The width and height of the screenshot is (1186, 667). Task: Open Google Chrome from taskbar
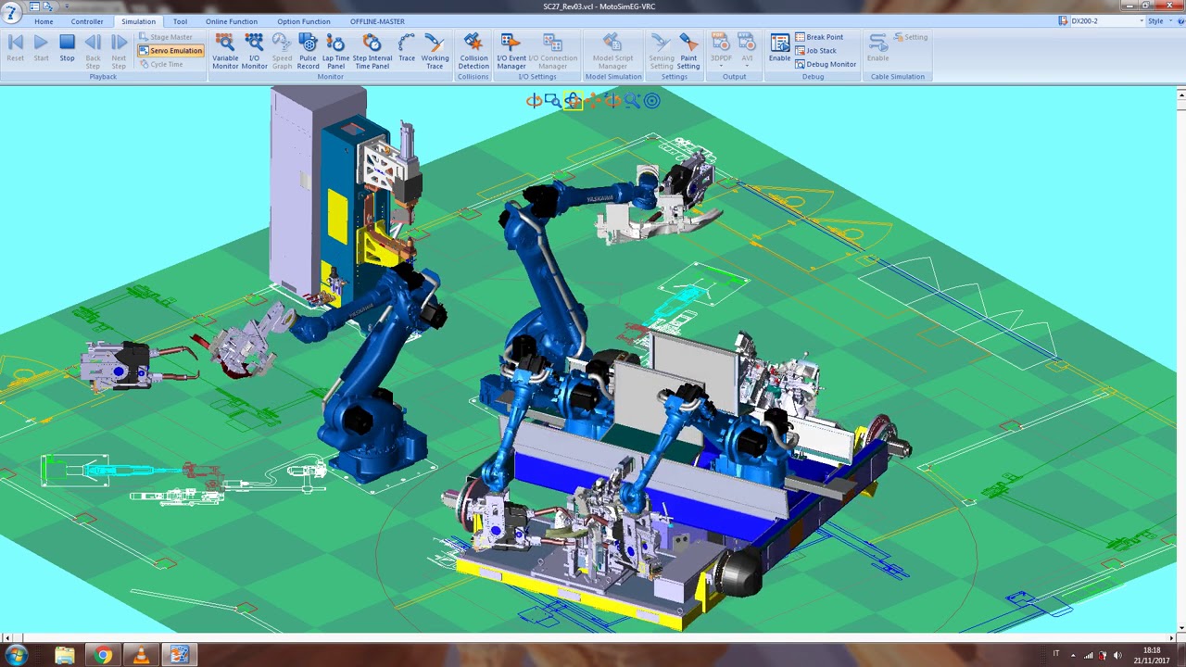point(103,656)
